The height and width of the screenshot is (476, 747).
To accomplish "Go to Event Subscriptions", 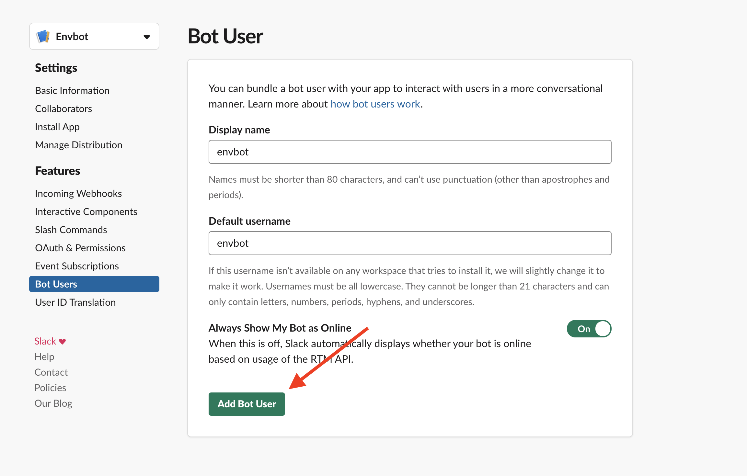I will 77,266.
